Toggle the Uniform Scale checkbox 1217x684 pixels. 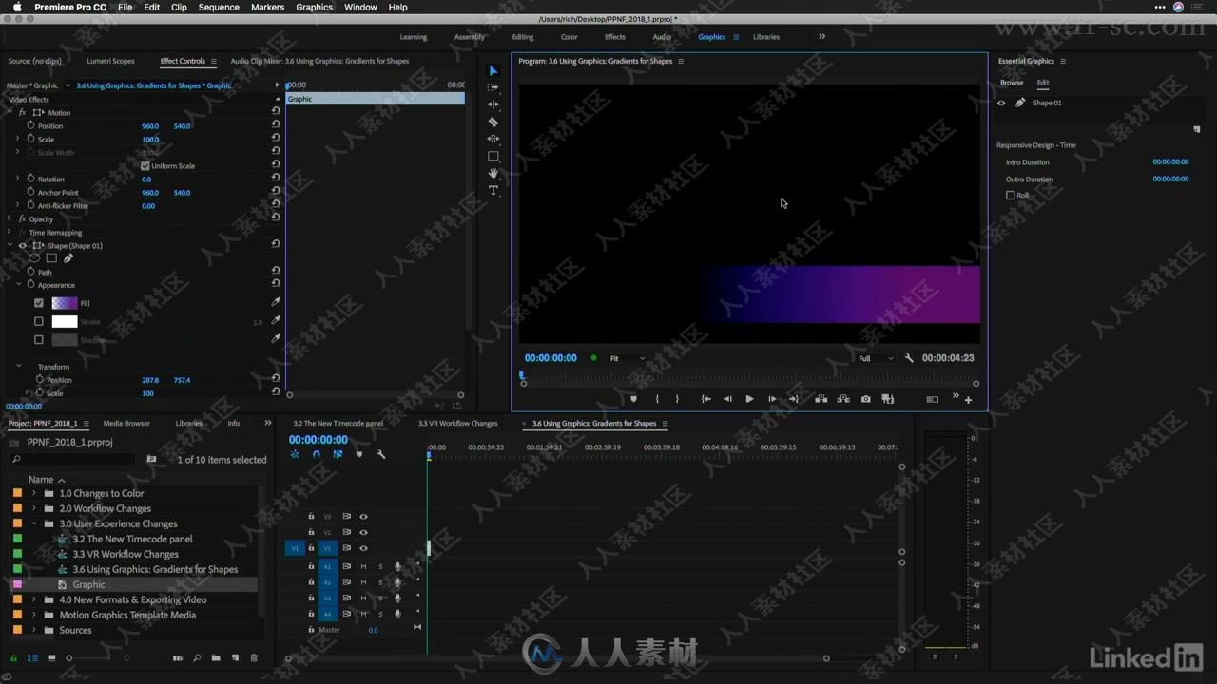click(145, 166)
